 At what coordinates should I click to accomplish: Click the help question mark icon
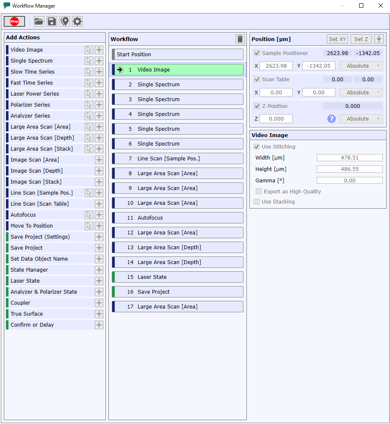tap(331, 119)
